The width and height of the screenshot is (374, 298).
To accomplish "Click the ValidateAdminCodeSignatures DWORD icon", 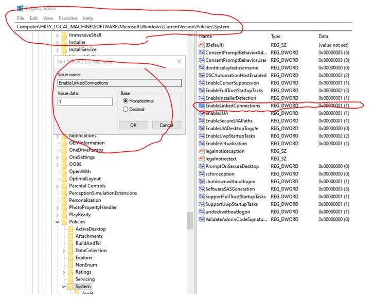I will pyautogui.click(x=201, y=219).
